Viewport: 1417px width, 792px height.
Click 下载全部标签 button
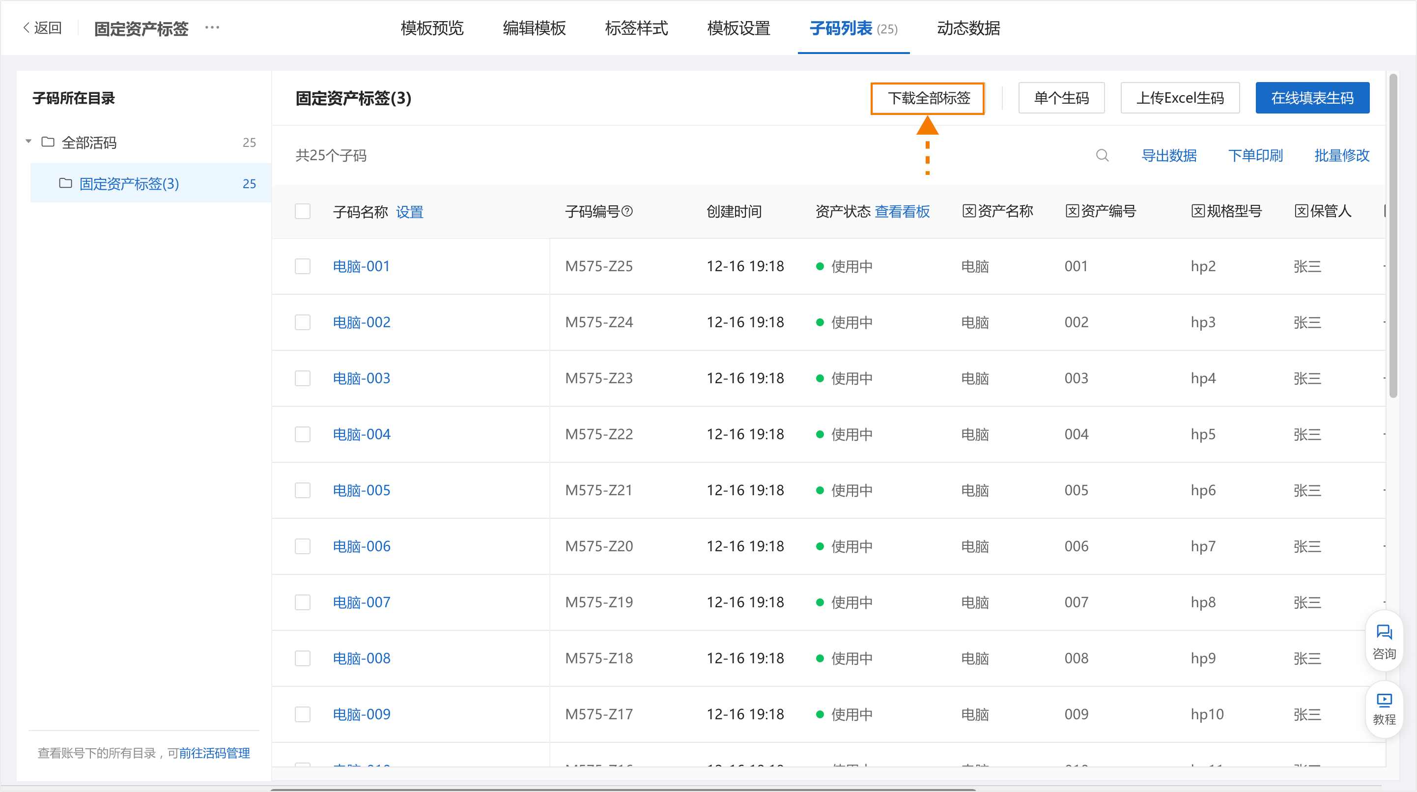pos(928,98)
